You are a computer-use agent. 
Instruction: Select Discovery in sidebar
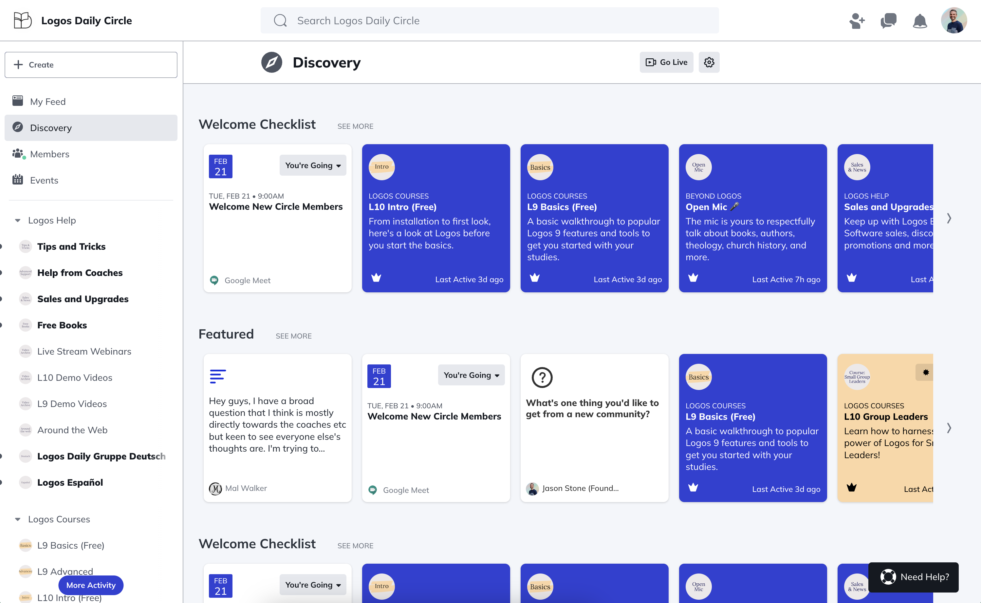tap(91, 127)
